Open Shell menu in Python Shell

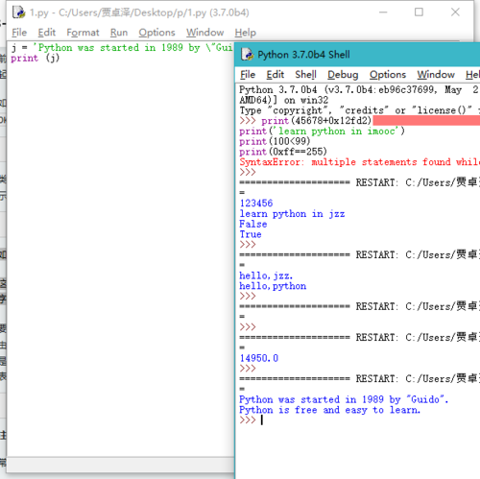(x=305, y=75)
